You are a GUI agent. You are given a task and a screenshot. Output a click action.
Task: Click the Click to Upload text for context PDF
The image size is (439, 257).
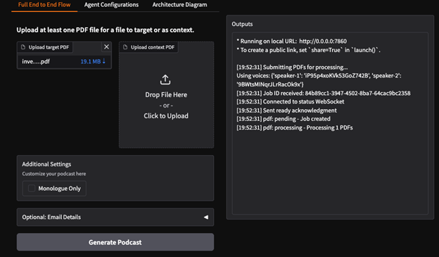coord(166,115)
